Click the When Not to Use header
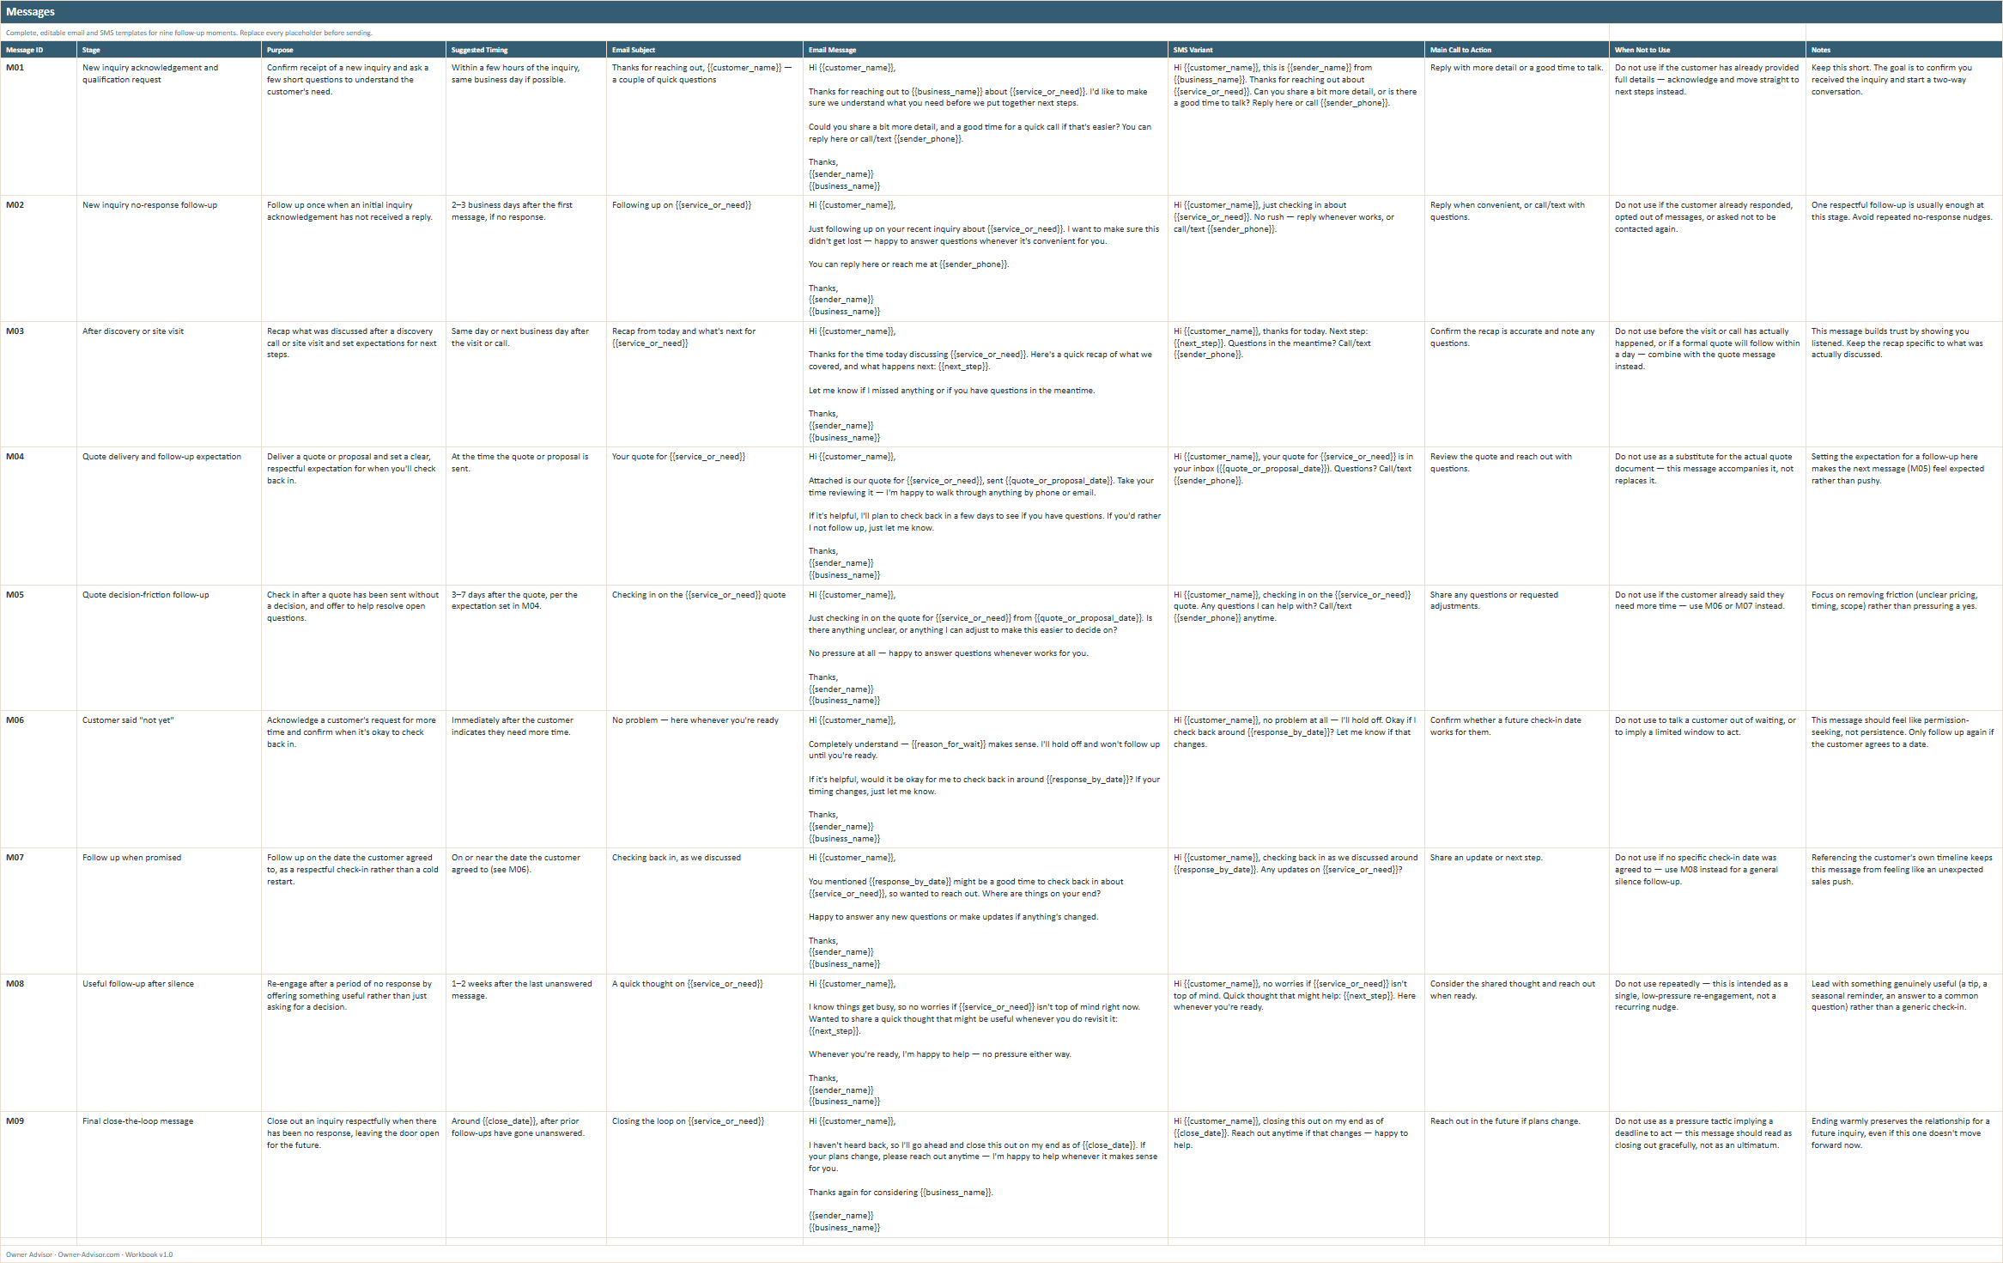 1707,50
